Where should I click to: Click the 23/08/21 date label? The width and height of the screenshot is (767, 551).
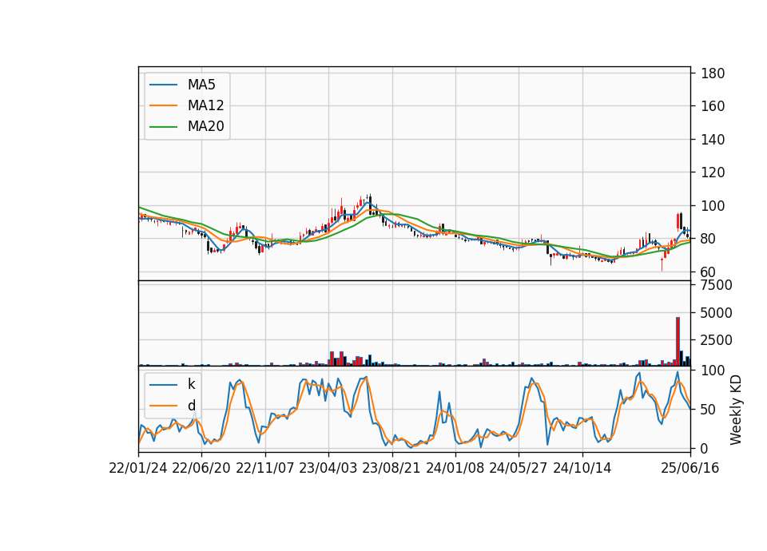tap(391, 468)
